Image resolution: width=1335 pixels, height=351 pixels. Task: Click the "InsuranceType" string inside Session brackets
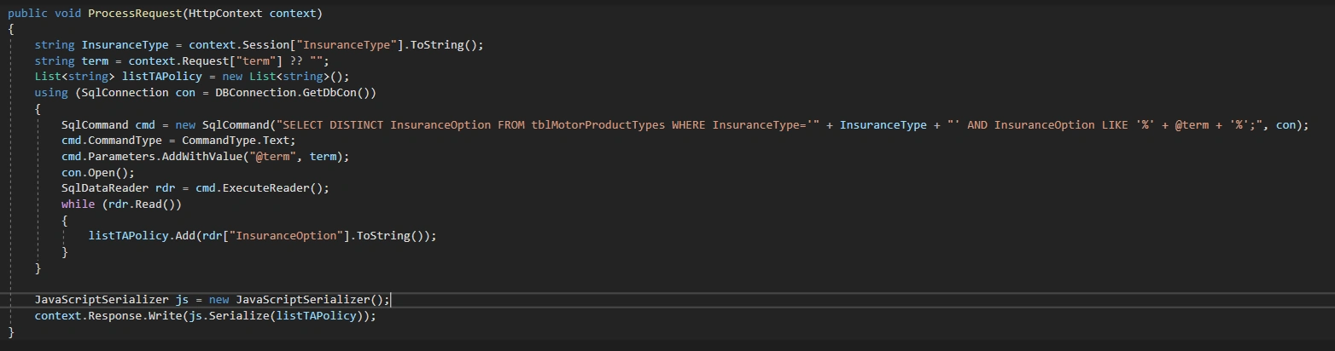click(x=357, y=45)
